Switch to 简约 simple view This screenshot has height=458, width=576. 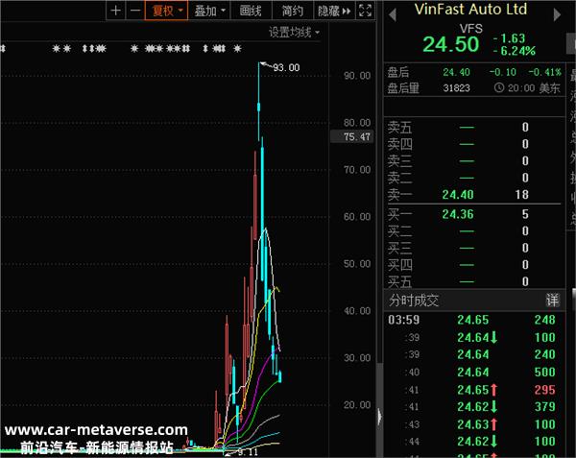click(x=293, y=11)
